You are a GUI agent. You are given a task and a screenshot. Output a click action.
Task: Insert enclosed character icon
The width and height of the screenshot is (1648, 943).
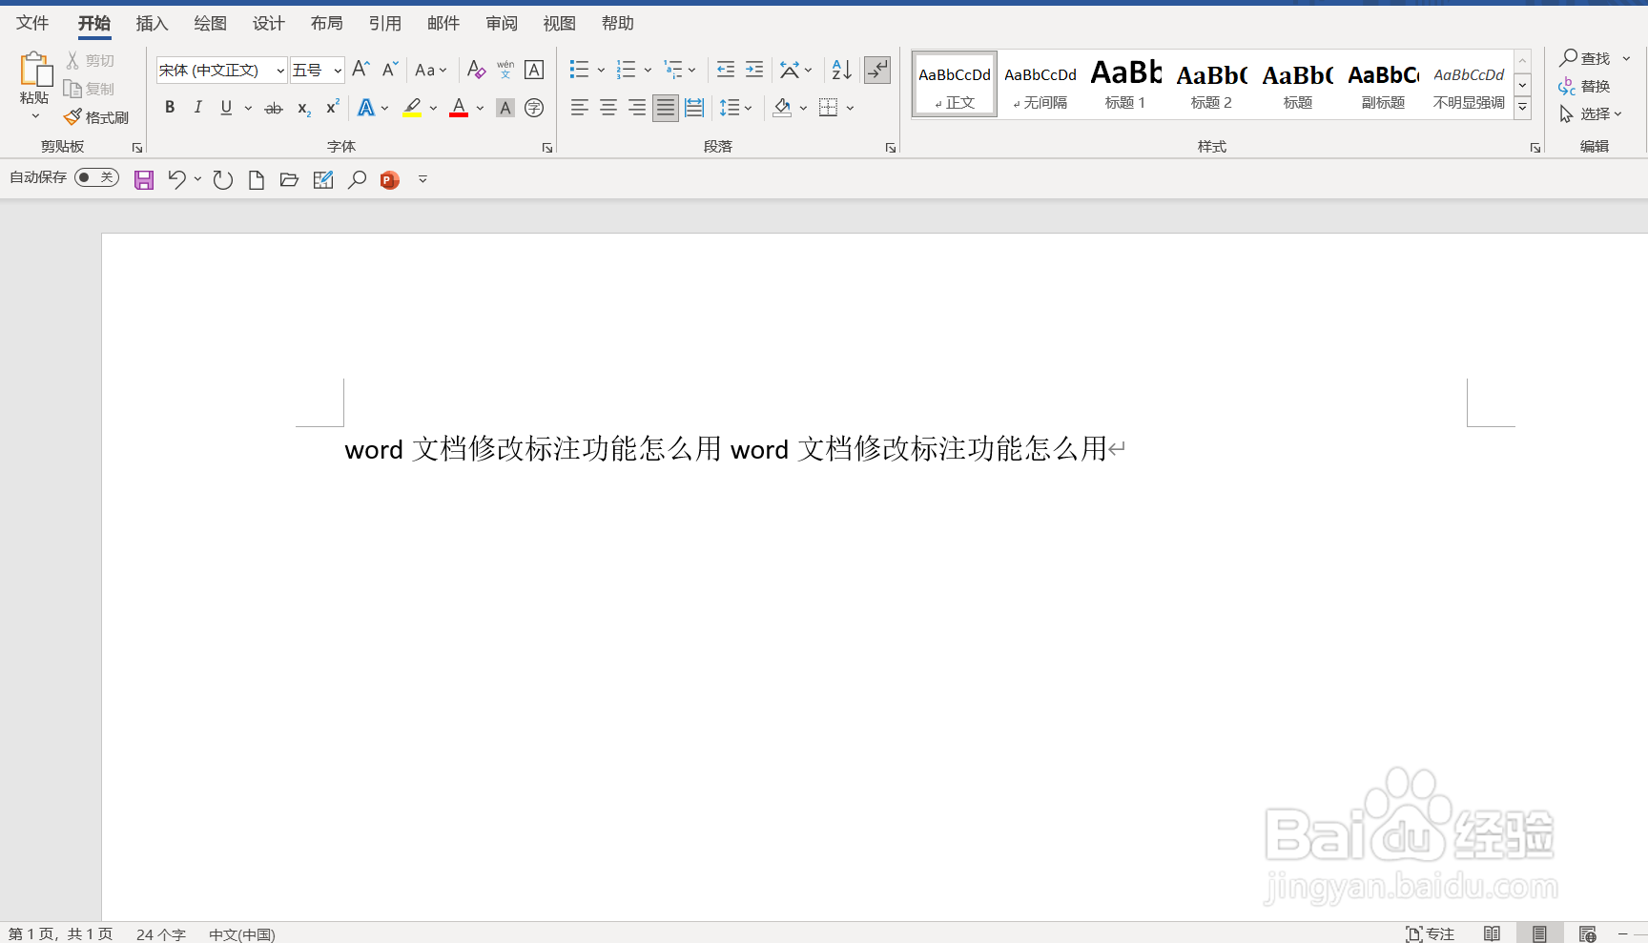pyautogui.click(x=534, y=108)
